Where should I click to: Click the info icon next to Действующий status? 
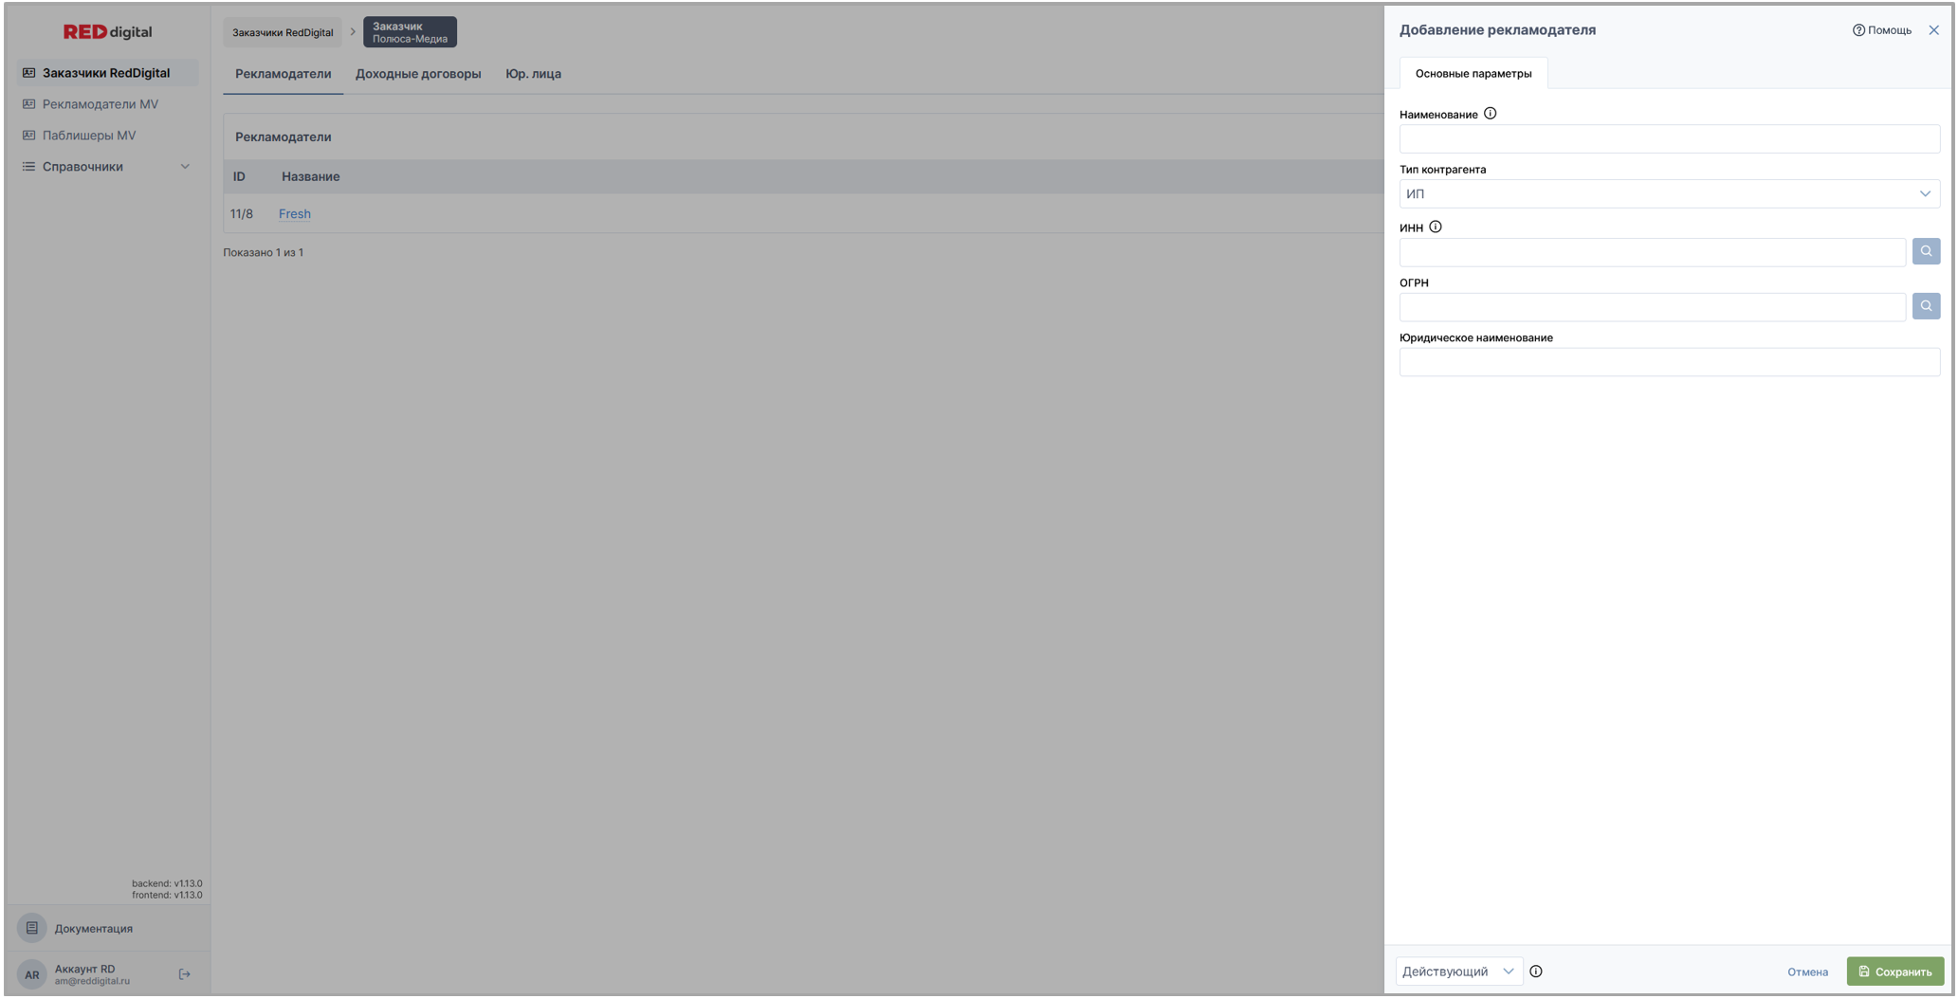[x=1535, y=972]
